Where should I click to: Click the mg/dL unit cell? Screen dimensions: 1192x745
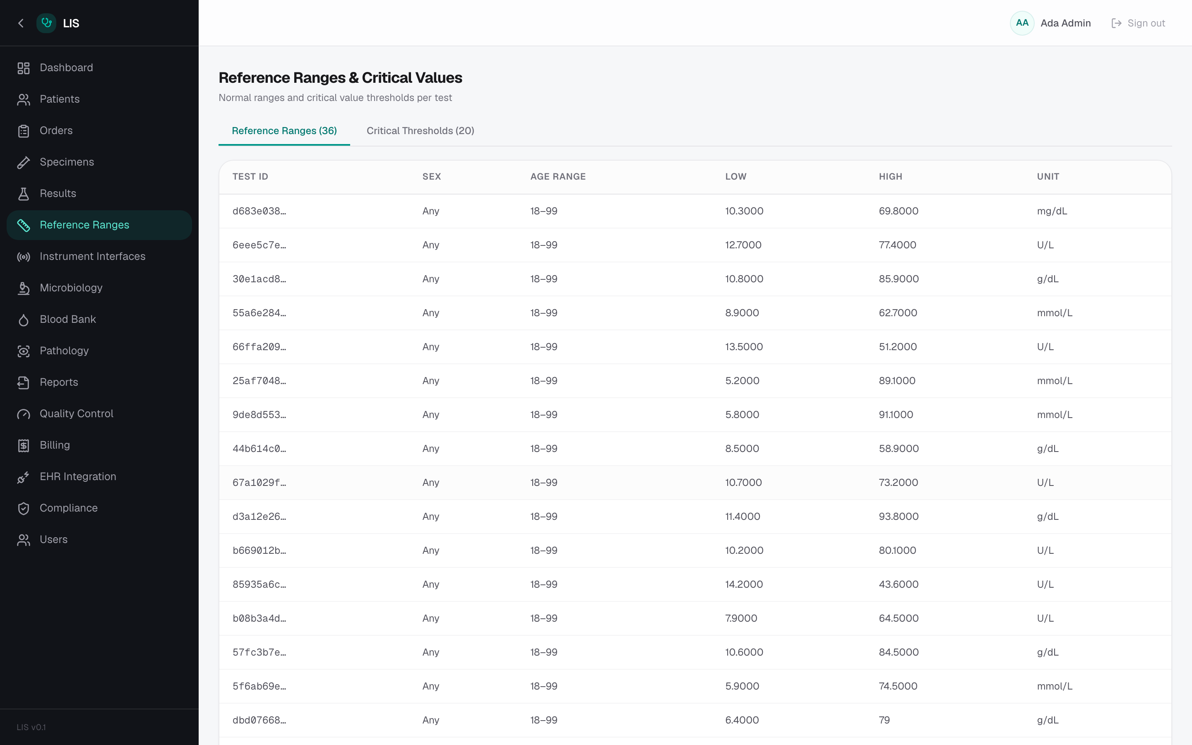tap(1052, 211)
